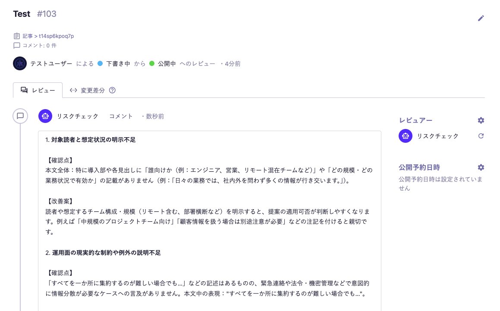
Task: Click the コメント label in the review entry
Action: (120, 116)
